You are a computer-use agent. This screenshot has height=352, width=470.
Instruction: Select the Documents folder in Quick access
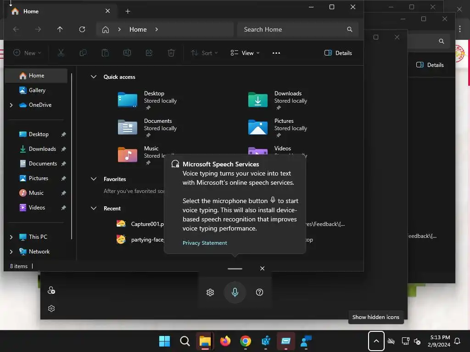point(147,127)
